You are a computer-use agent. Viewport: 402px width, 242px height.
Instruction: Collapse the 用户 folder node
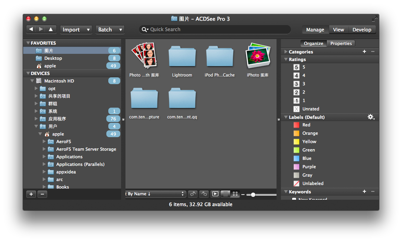click(36, 126)
